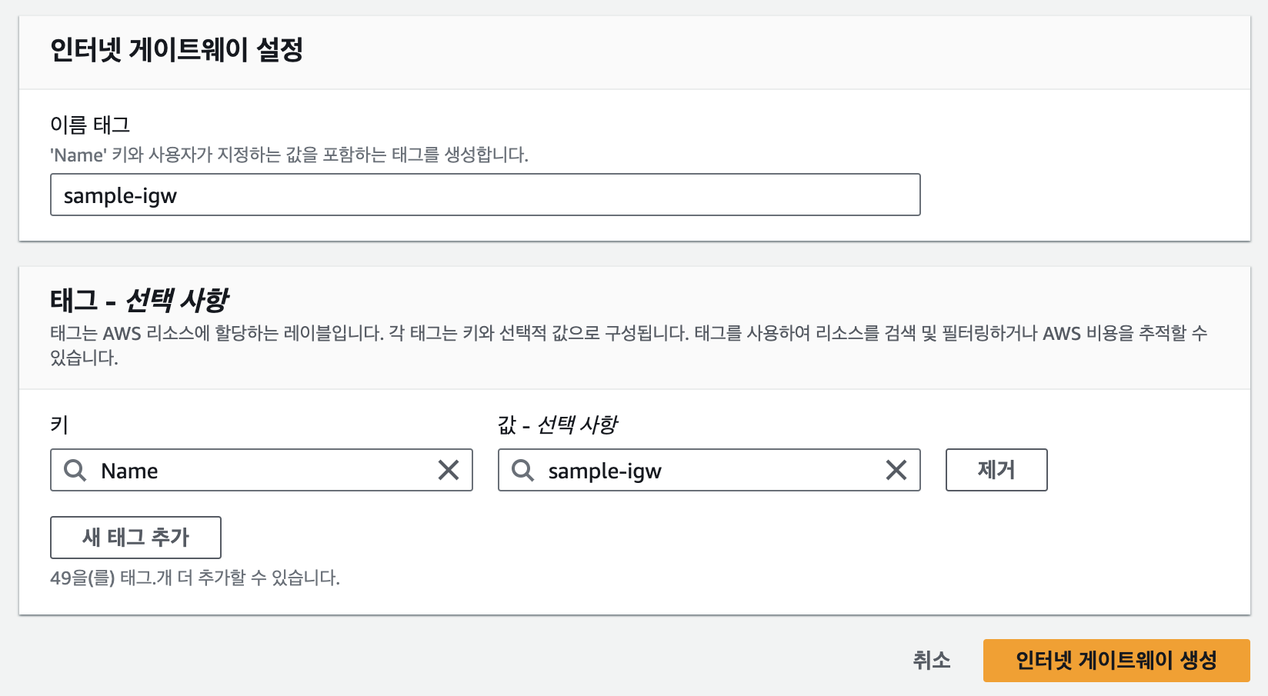The width and height of the screenshot is (1268, 696).
Task: Click the trailing 있습니다. line of tag description
Action: point(84,358)
